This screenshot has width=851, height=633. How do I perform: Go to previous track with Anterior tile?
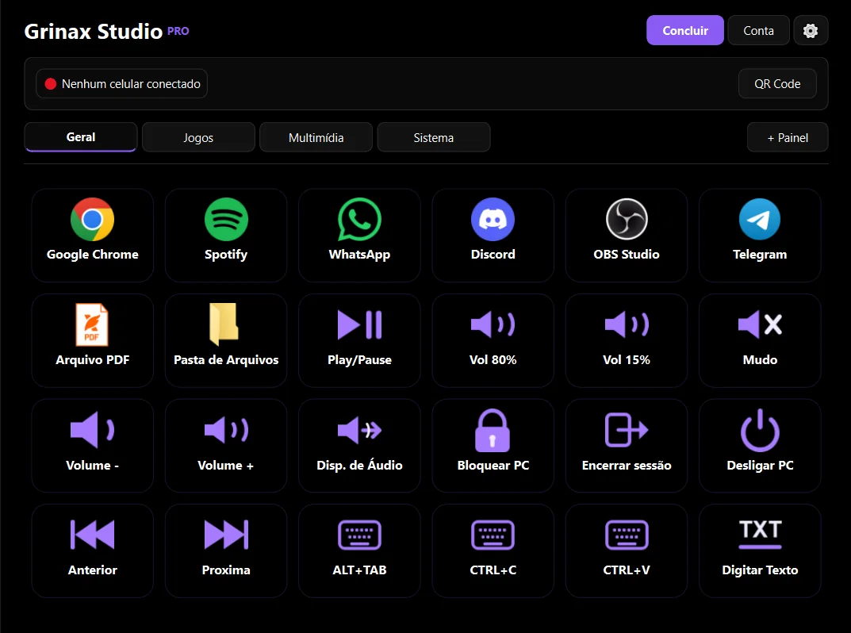tap(92, 551)
